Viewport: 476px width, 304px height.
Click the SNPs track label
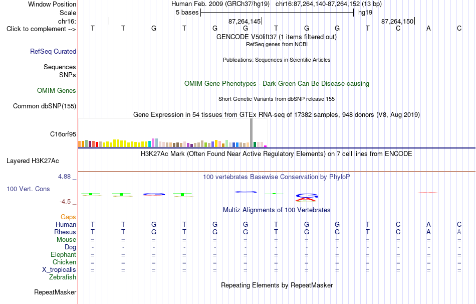(68, 75)
